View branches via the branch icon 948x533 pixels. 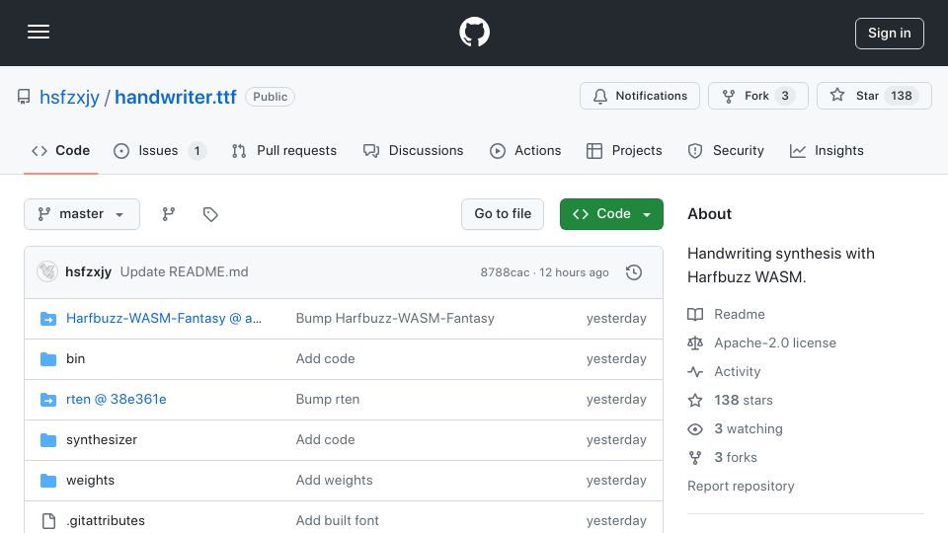[x=169, y=214]
